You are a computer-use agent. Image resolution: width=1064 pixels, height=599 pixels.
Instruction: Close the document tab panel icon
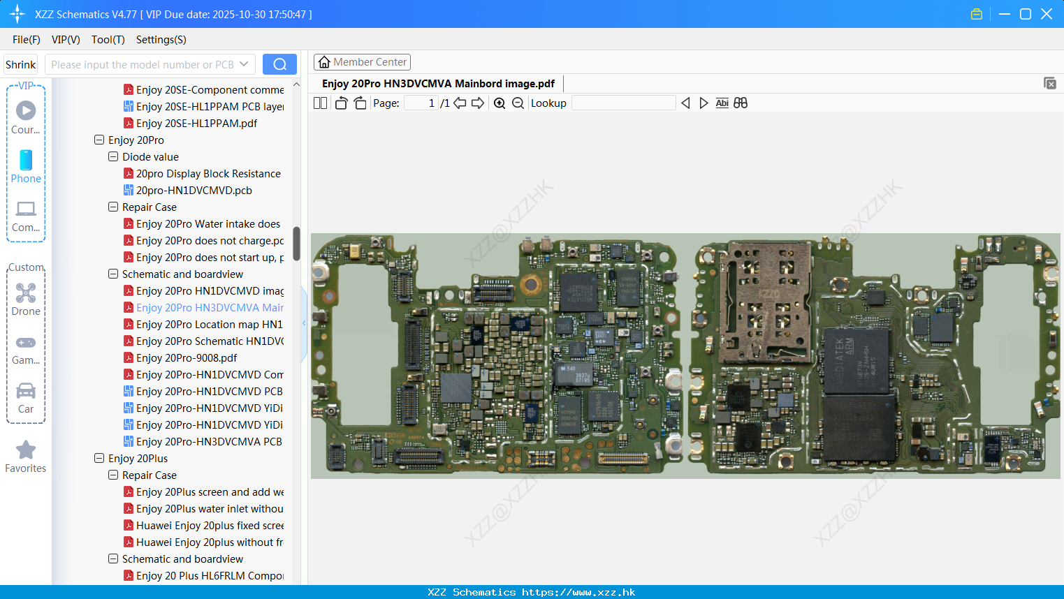click(x=1049, y=83)
